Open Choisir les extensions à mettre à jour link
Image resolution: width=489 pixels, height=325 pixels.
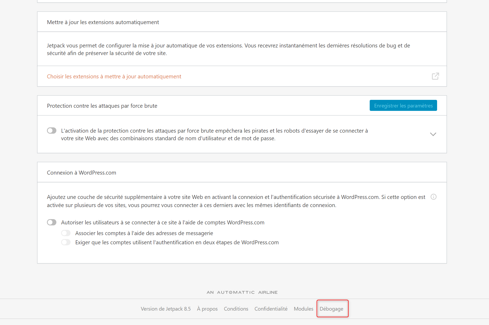click(x=114, y=76)
